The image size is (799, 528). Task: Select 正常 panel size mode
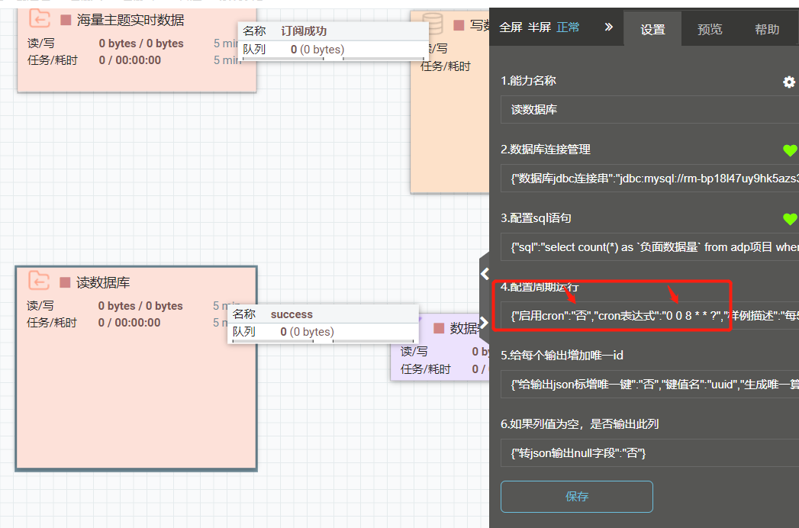pyautogui.click(x=568, y=27)
